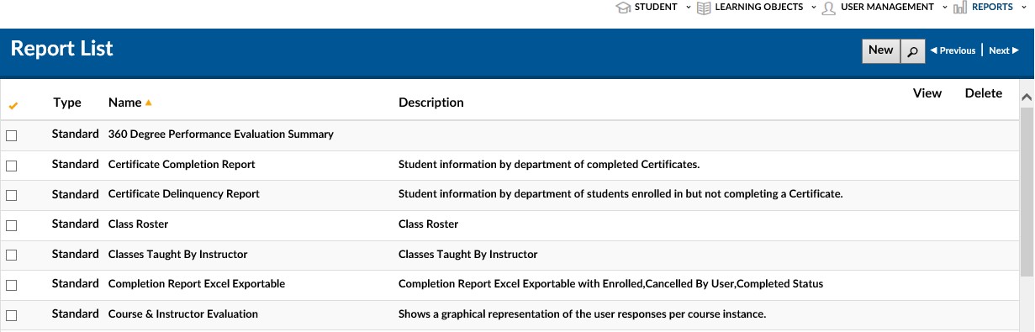Go to the Previous page link
The image size is (1035, 332).
click(953, 51)
